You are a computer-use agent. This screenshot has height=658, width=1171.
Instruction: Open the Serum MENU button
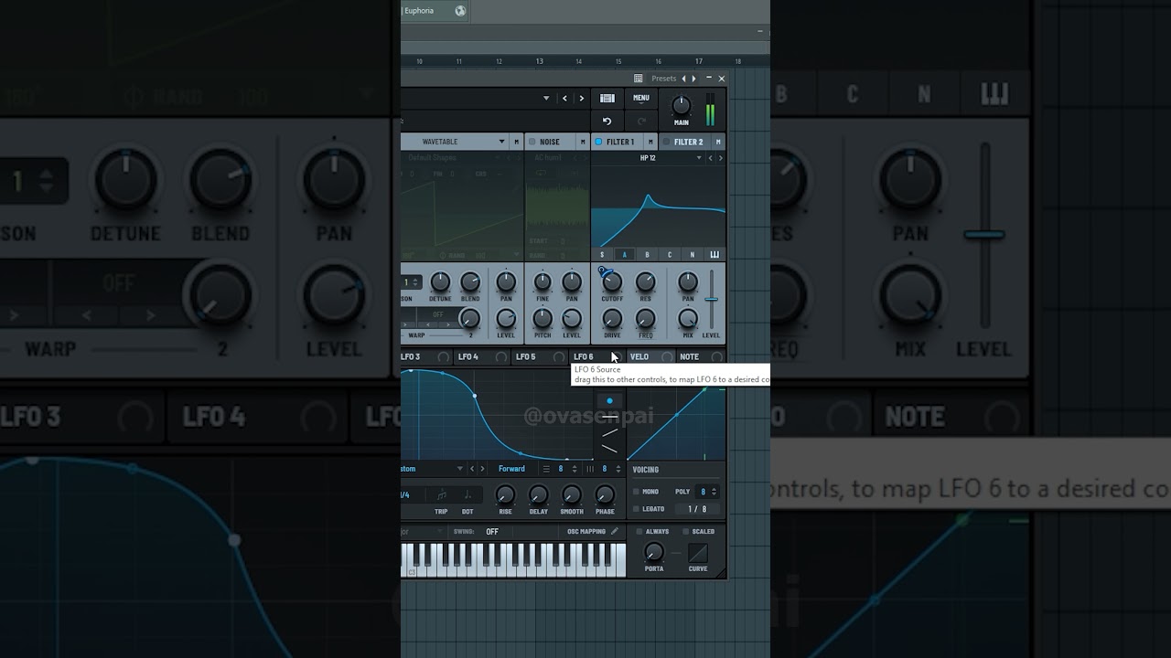641,98
